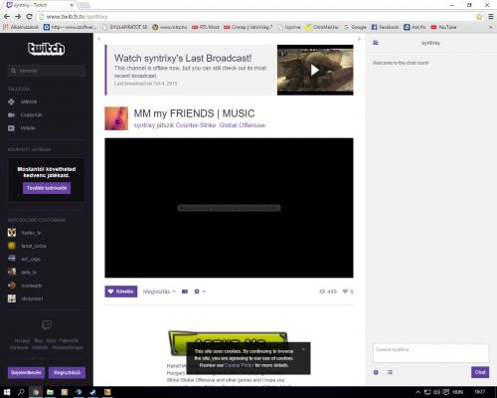Play the last broadcast video thumbnail

[x=315, y=70]
